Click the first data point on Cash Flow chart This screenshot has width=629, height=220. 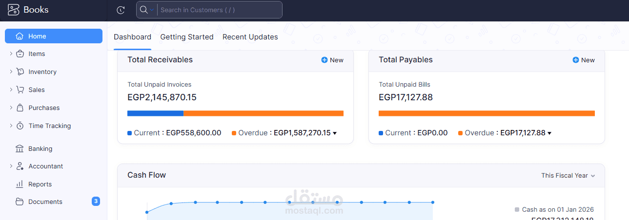coord(147,212)
